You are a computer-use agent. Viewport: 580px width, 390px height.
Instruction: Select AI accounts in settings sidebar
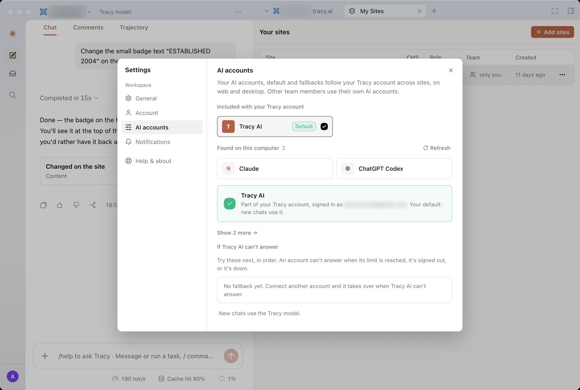coord(162,127)
